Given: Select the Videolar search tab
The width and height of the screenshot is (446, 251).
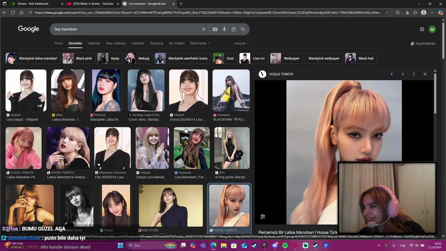Looking at the screenshot, I should 94,43.
